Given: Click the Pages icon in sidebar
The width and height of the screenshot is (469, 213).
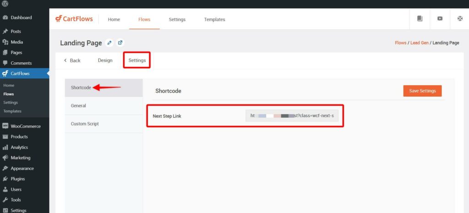Looking at the screenshot, I should pyautogui.click(x=5, y=52).
